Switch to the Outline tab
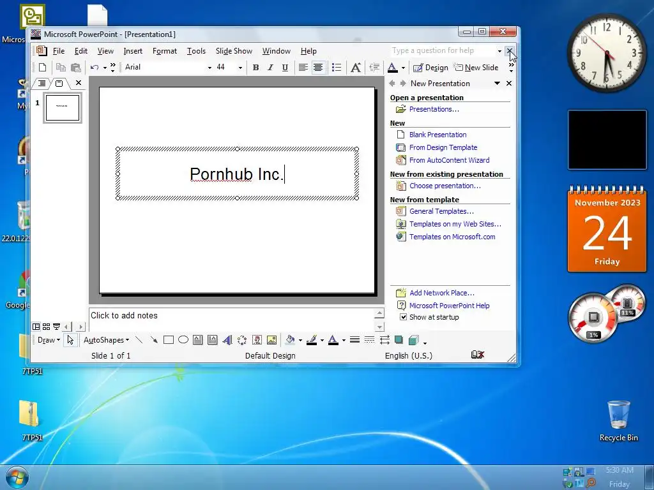 coord(42,83)
